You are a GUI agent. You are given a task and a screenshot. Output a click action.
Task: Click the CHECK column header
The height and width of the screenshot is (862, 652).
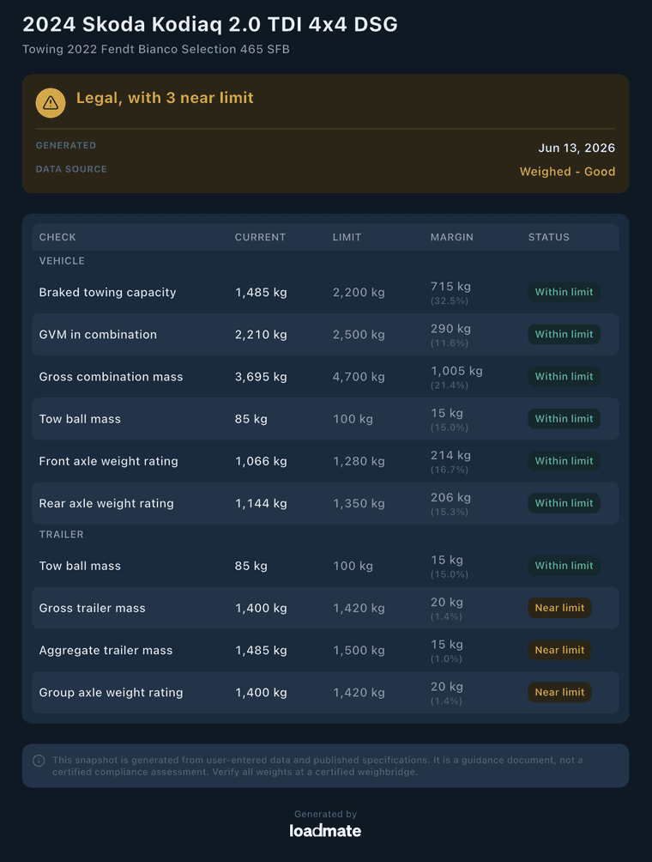coord(57,238)
